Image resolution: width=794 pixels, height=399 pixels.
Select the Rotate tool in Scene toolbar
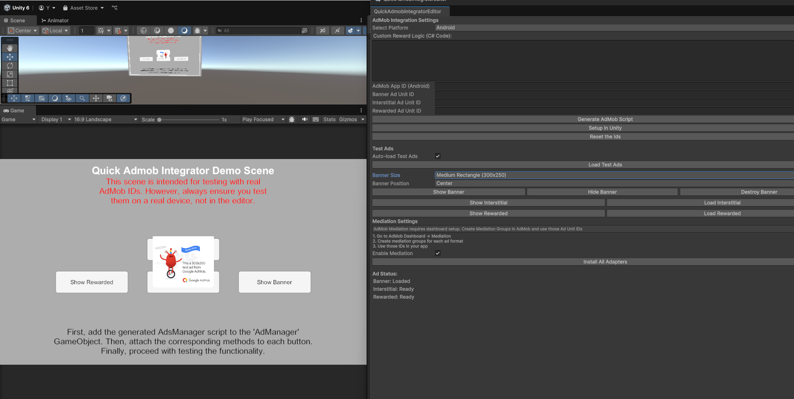click(10, 66)
